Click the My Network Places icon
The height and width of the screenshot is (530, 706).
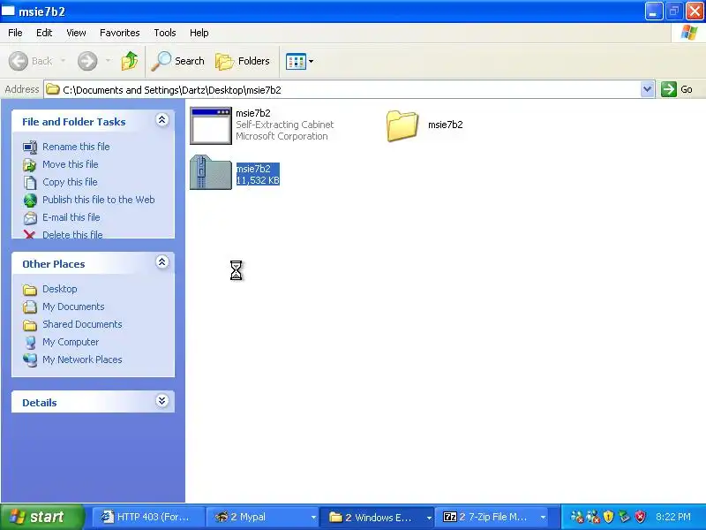click(x=30, y=360)
